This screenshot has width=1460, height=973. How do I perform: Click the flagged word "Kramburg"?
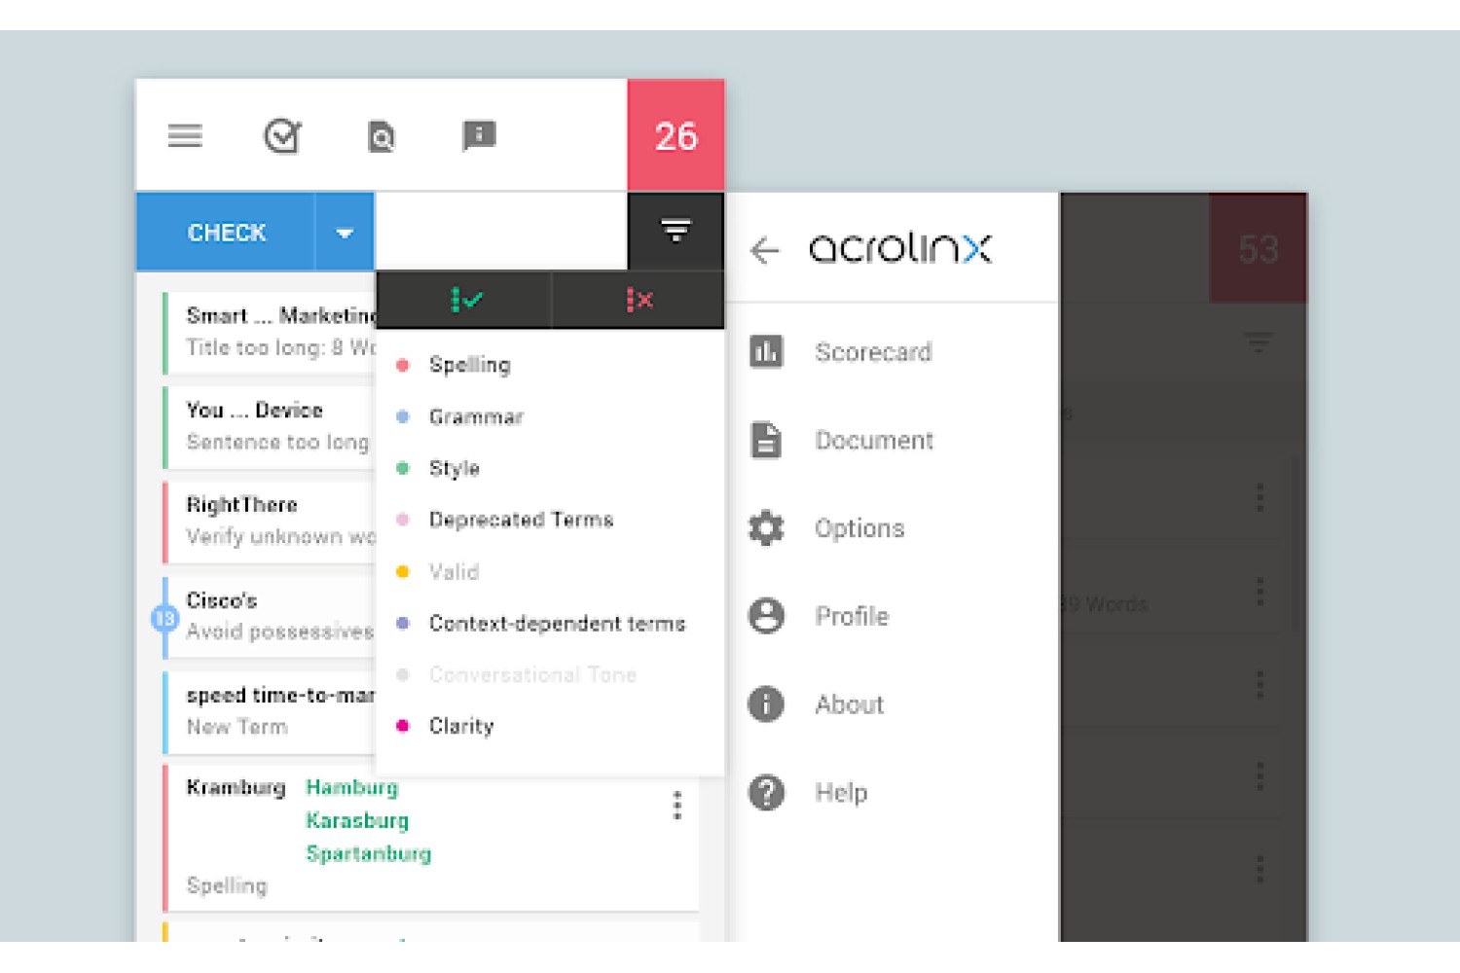[x=236, y=787]
